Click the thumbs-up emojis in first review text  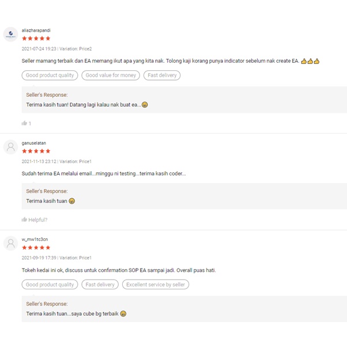pyautogui.click(x=310, y=61)
